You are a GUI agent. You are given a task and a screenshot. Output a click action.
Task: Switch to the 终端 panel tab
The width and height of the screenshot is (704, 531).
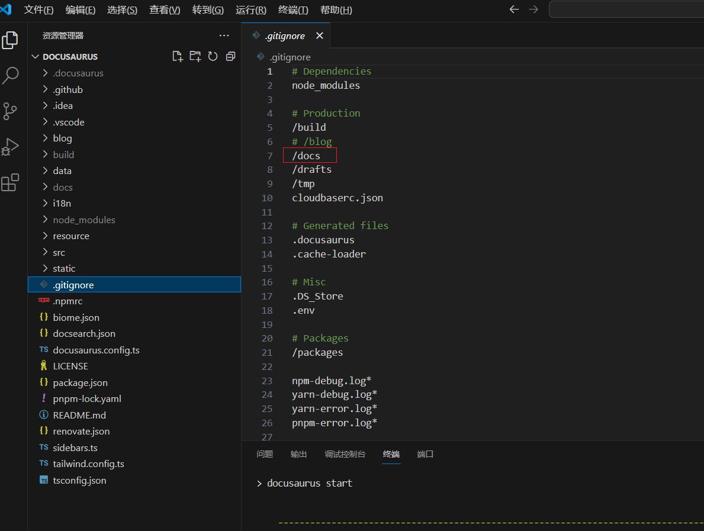click(391, 454)
